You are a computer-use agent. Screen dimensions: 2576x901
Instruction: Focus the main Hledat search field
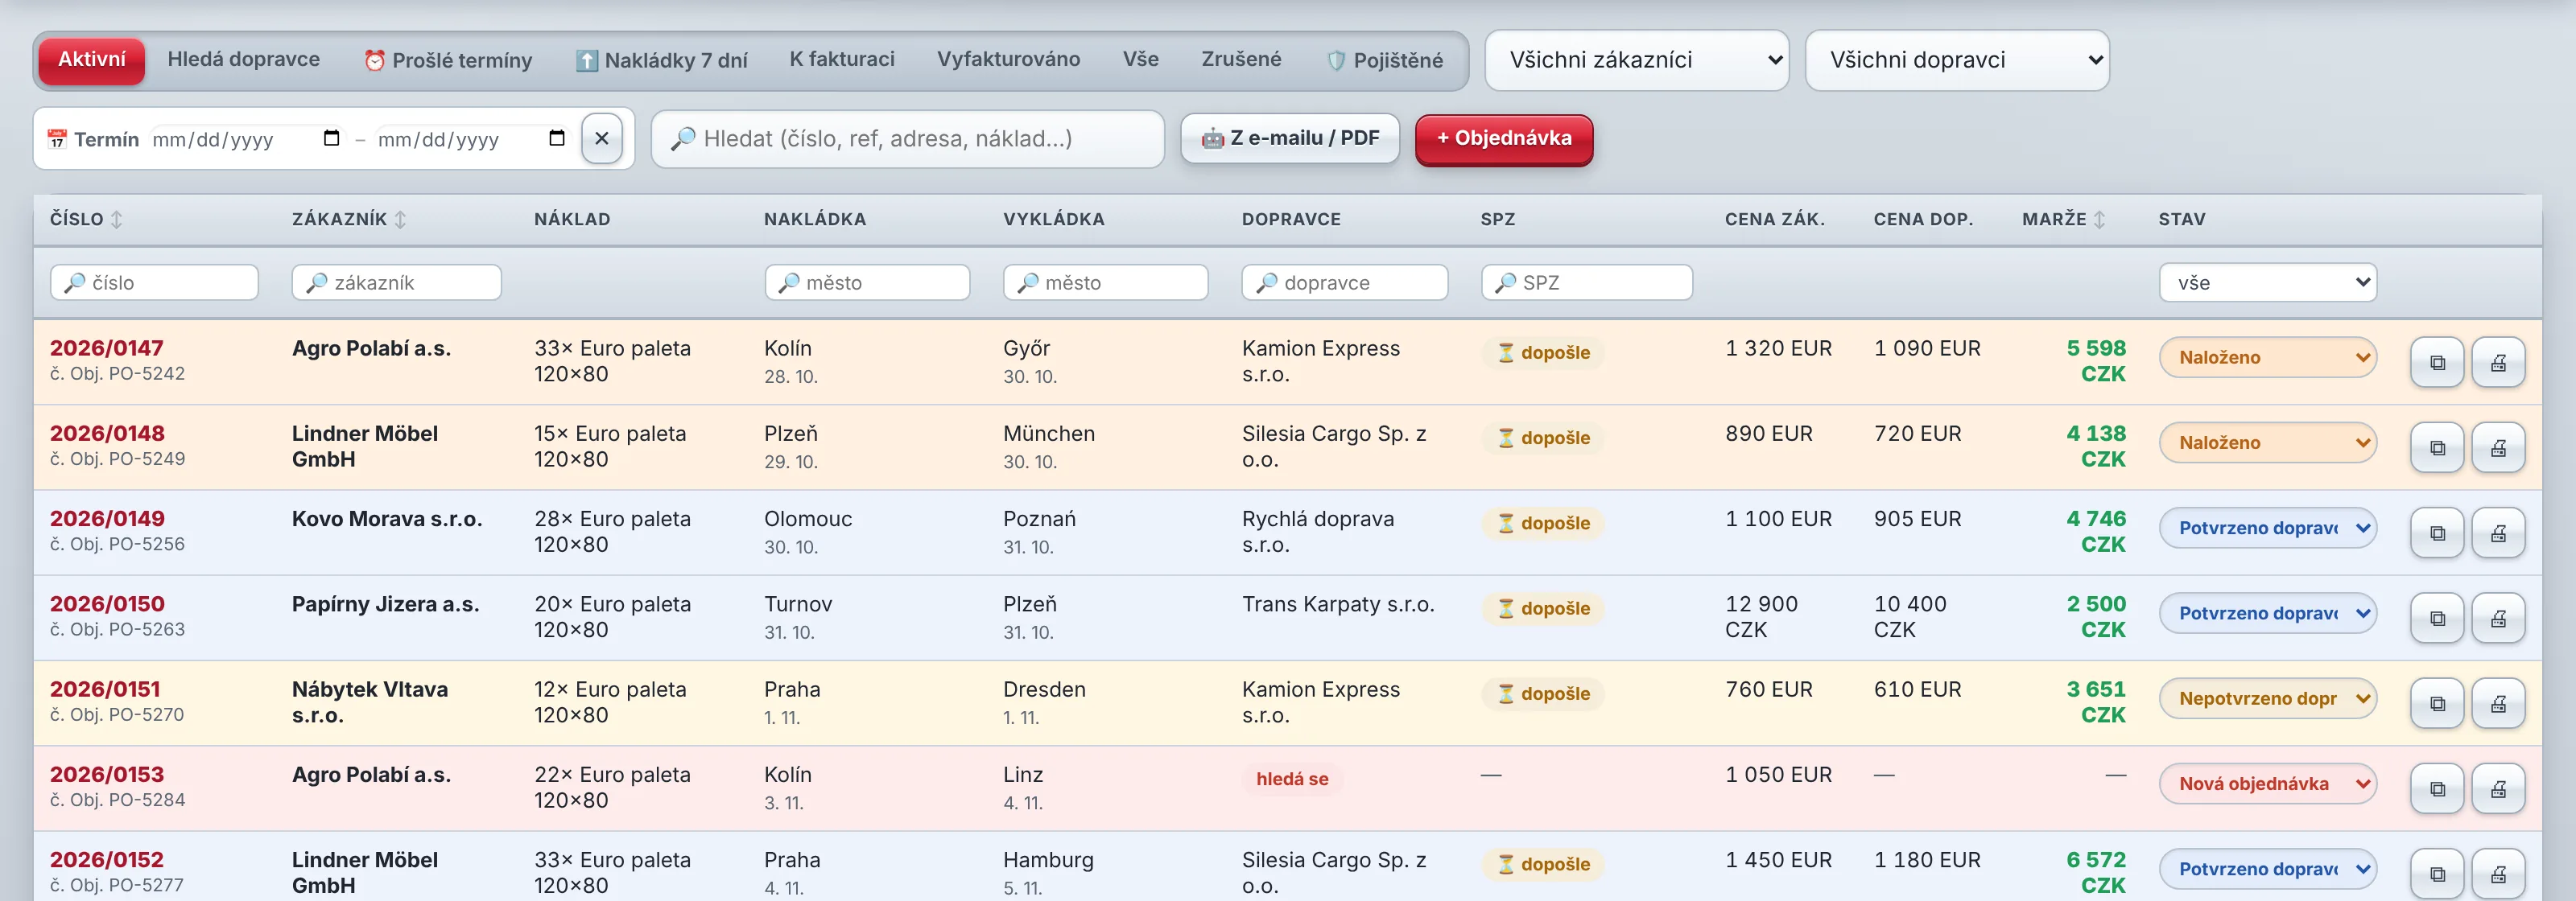[907, 139]
